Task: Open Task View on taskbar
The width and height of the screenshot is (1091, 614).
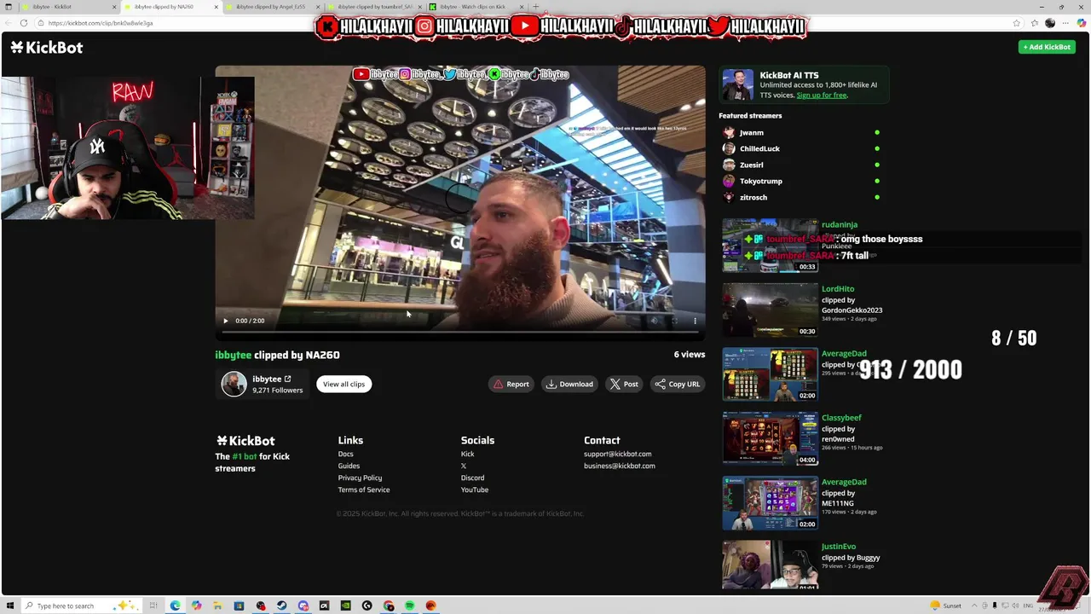Action: (153, 605)
